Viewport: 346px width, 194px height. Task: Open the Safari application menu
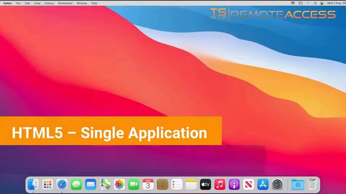[8, 3]
